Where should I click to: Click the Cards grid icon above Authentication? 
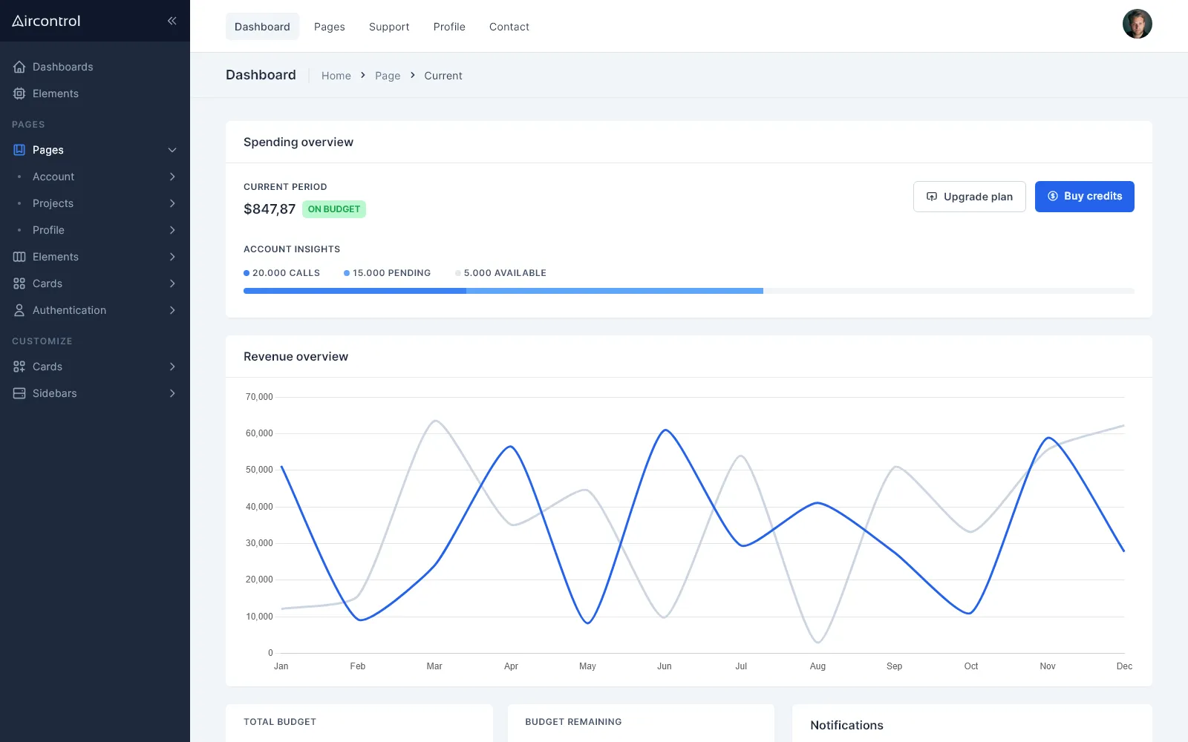pos(19,283)
